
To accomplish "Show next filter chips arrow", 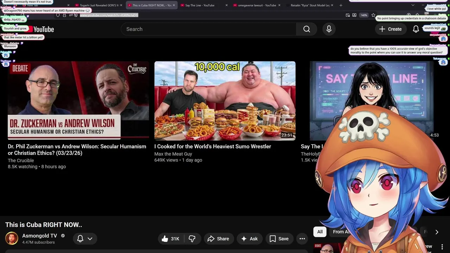I will (437, 232).
